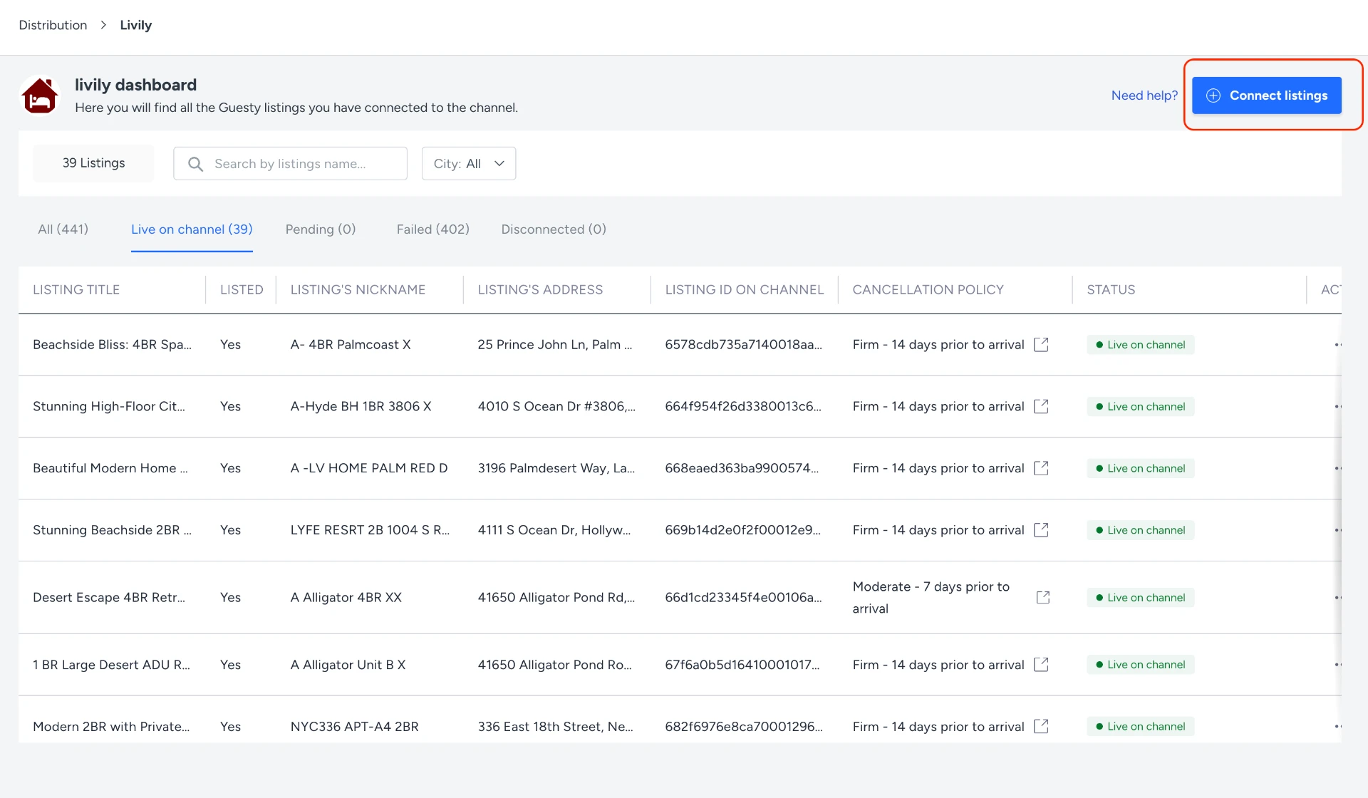Open cancellation policy link for Modern 2BR with Private row
The height and width of the screenshot is (798, 1368).
tap(1041, 727)
